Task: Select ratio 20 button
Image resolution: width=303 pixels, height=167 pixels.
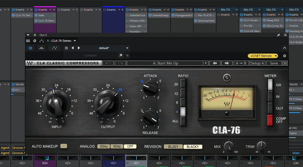Action: coord(183,84)
